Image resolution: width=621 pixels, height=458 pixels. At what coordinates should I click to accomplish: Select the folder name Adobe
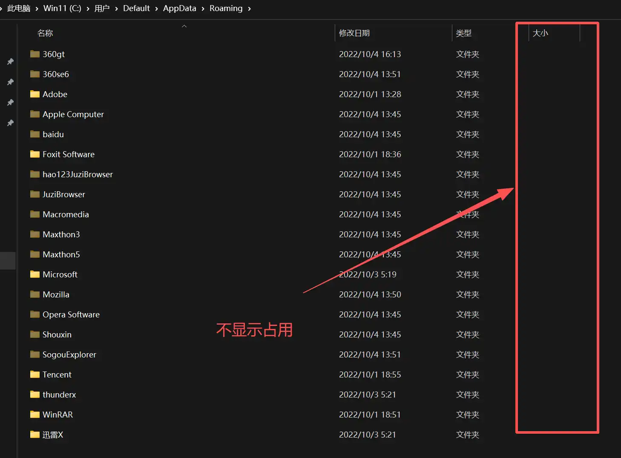pyautogui.click(x=55, y=94)
